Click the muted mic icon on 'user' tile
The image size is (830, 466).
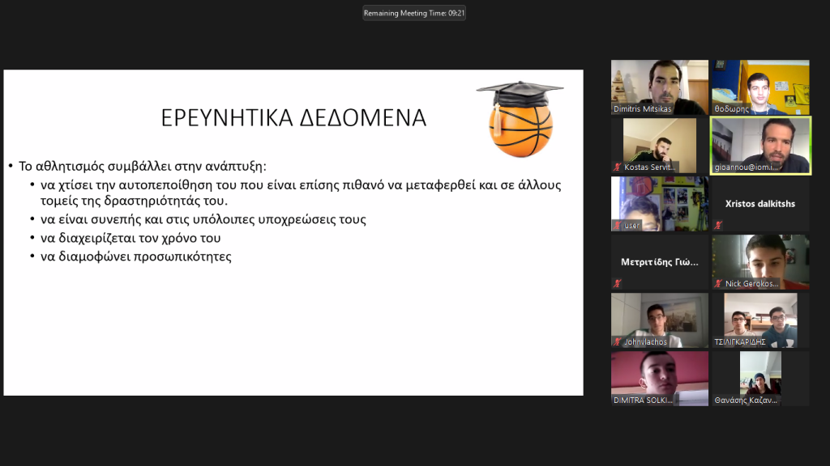pos(618,226)
